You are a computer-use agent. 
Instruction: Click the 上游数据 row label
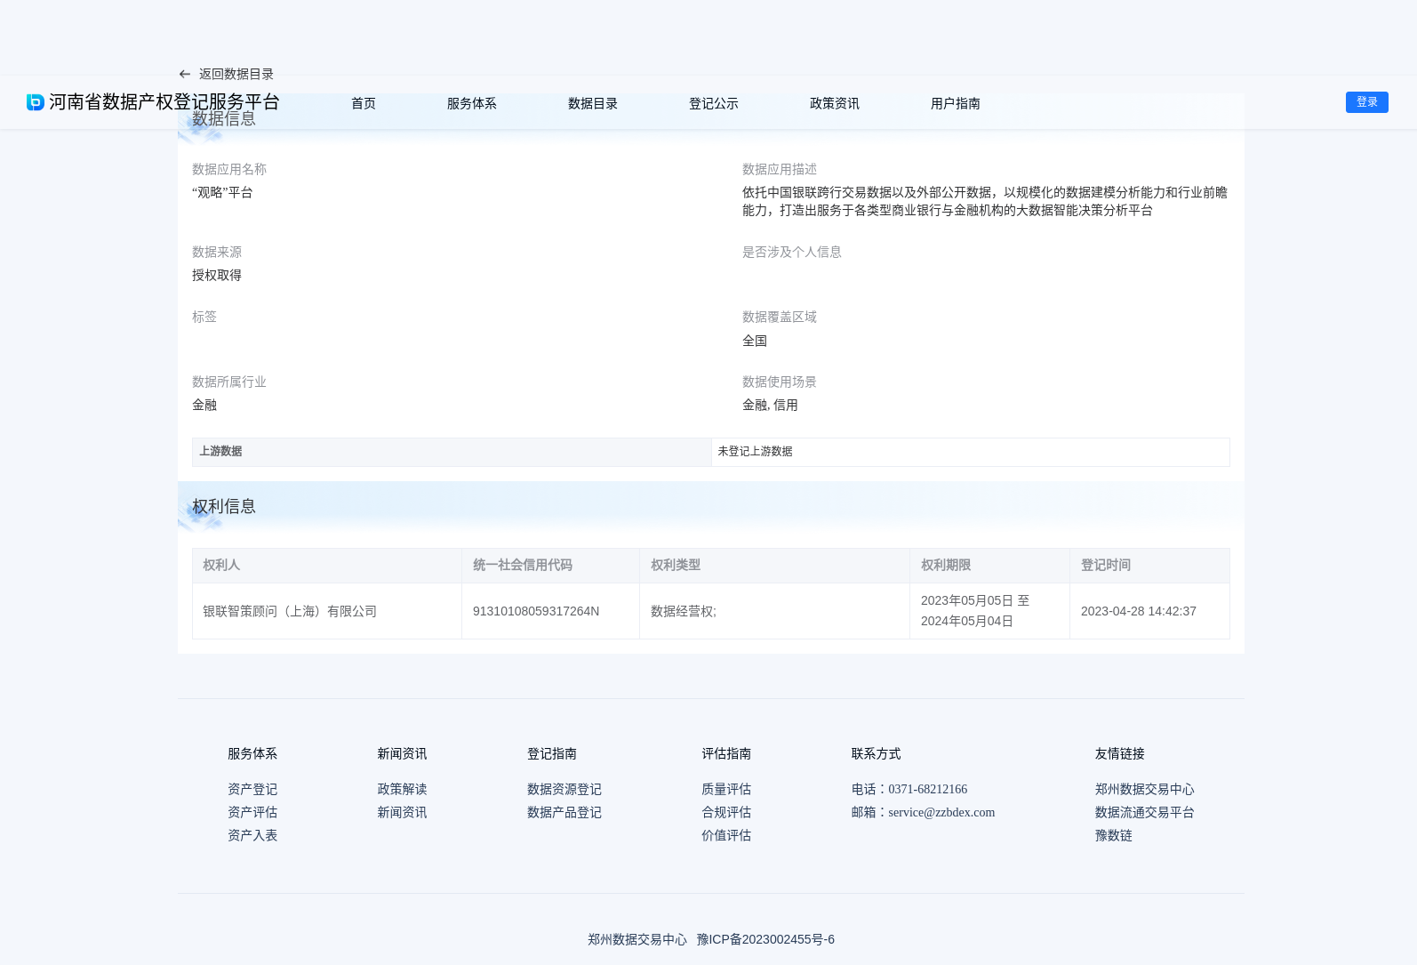[x=220, y=451]
